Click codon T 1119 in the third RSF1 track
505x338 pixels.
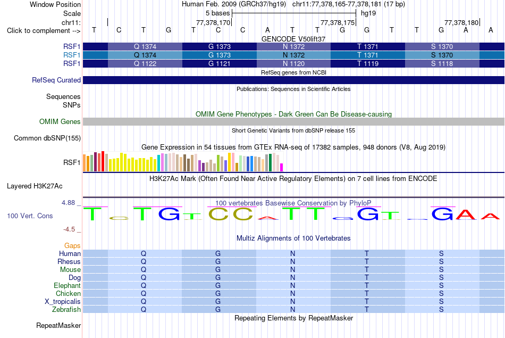[368, 63]
